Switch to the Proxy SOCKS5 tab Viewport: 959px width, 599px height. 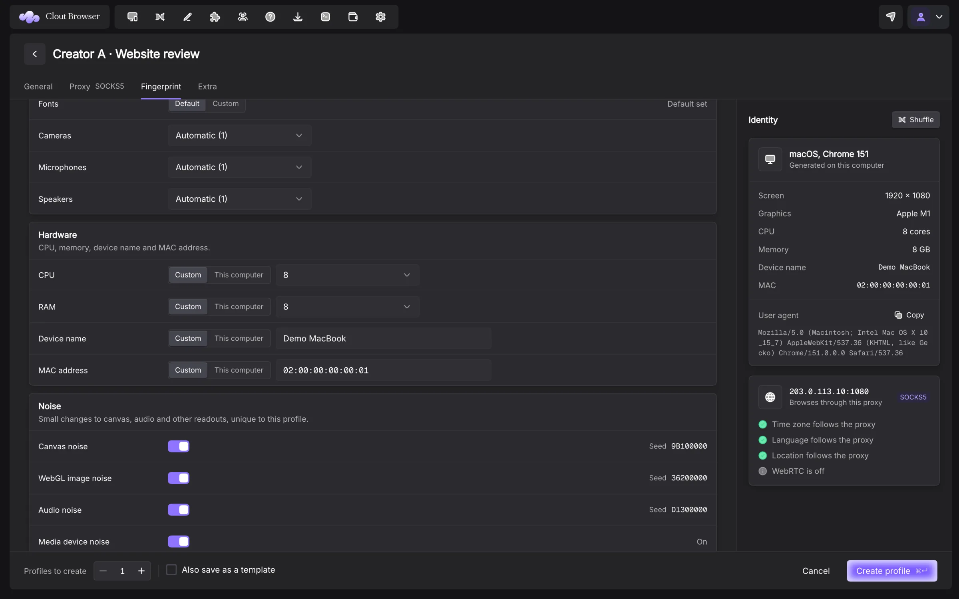coord(97,86)
